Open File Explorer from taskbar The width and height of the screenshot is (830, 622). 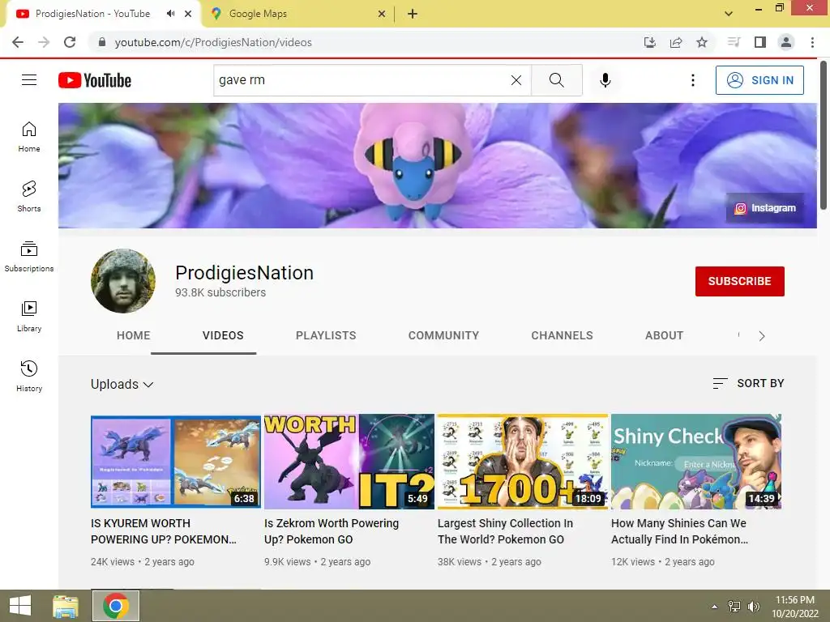click(66, 606)
